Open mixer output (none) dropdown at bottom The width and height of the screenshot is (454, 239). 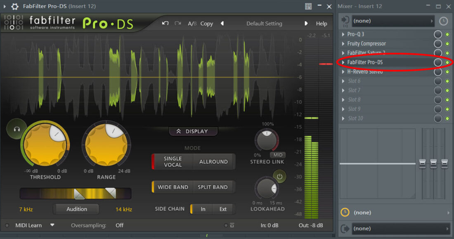401,229
